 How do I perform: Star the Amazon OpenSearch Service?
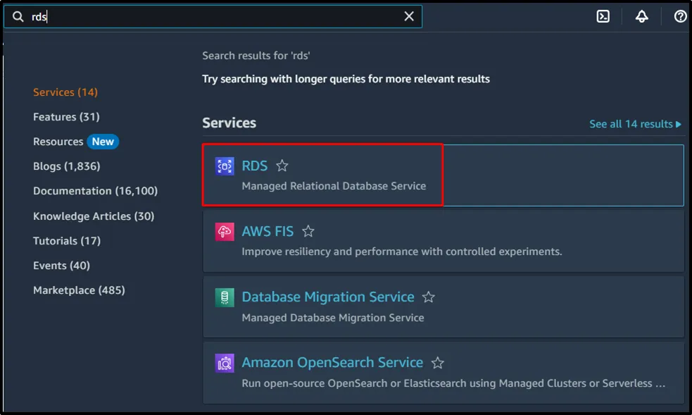point(437,363)
